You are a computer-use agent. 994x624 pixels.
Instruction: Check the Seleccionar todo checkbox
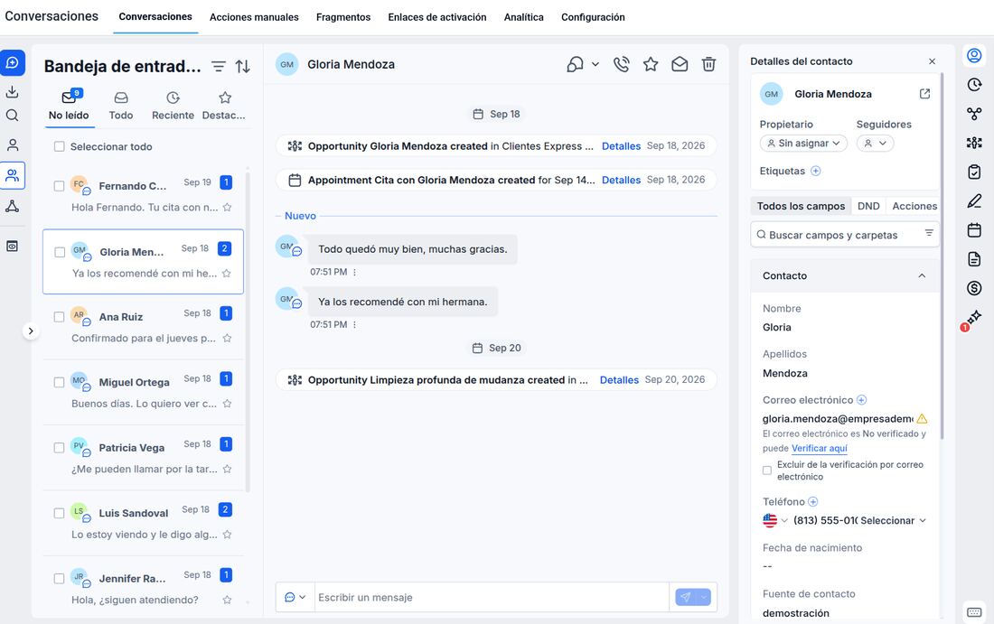pos(60,146)
